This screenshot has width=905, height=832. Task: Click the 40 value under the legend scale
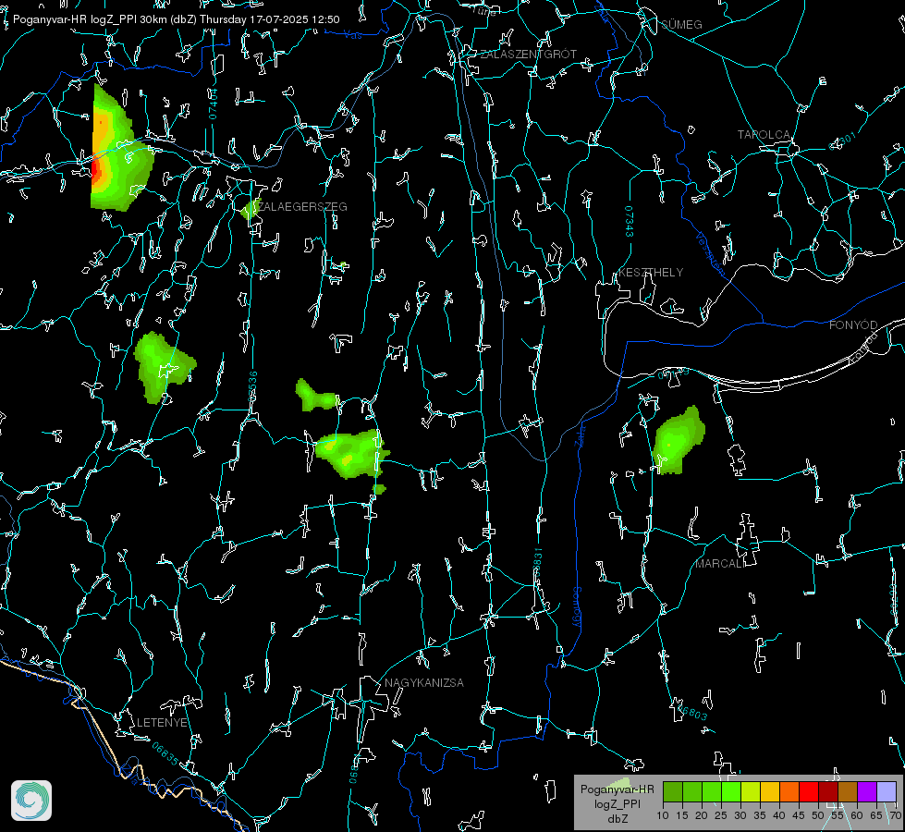(779, 815)
